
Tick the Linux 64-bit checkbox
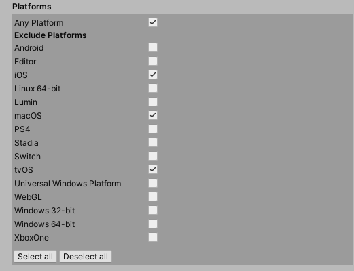[153, 88]
